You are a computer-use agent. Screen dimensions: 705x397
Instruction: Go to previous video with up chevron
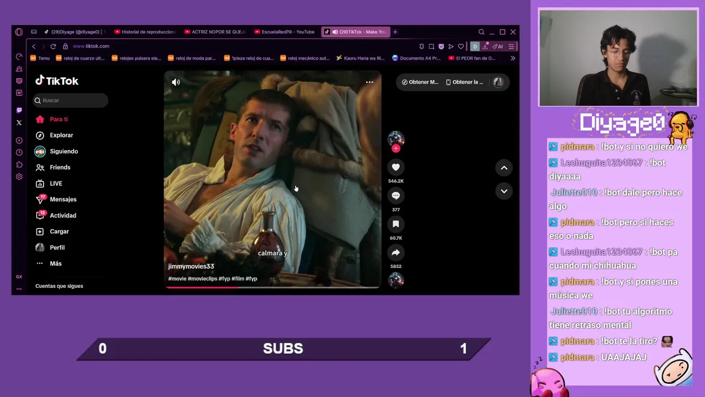(x=504, y=168)
